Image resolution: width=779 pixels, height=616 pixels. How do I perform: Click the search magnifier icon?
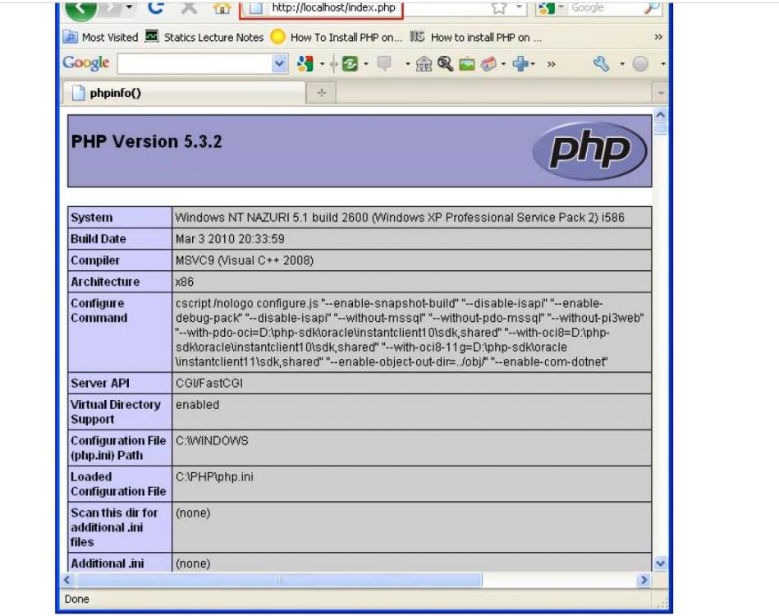[x=652, y=8]
